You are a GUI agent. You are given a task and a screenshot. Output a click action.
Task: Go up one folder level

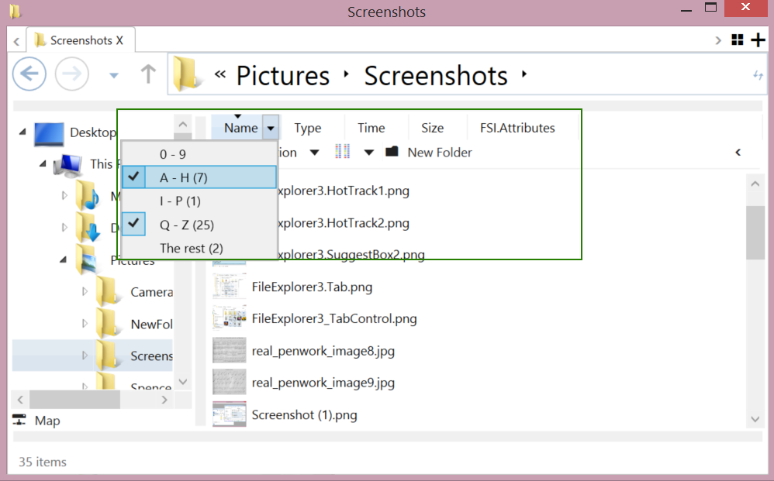pyautogui.click(x=148, y=74)
